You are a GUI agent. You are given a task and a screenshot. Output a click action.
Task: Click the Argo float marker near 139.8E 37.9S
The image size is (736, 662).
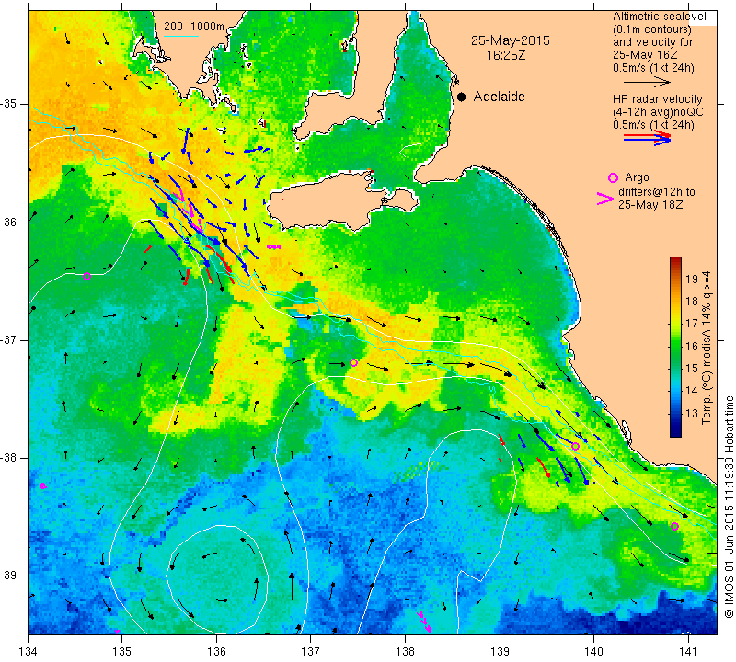click(576, 446)
